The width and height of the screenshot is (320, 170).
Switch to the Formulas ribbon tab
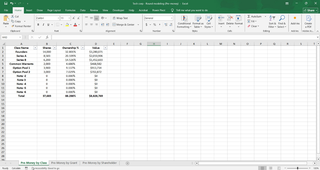(x=70, y=10)
